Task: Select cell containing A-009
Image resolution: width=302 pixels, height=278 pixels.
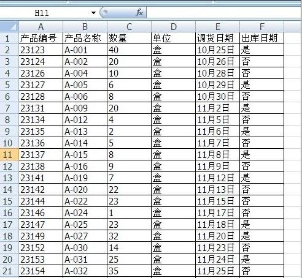Action: tap(85, 108)
